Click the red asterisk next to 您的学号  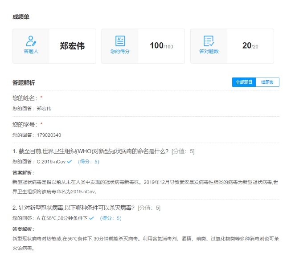[41, 125]
